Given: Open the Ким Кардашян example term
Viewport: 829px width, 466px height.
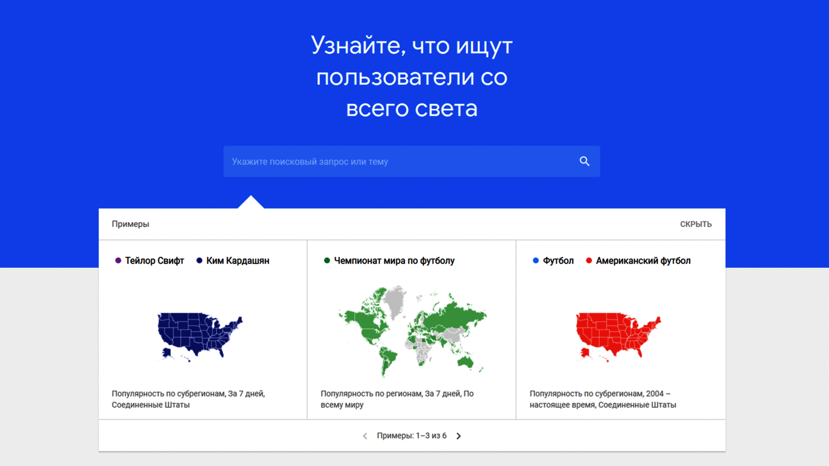Looking at the screenshot, I should click(x=238, y=260).
